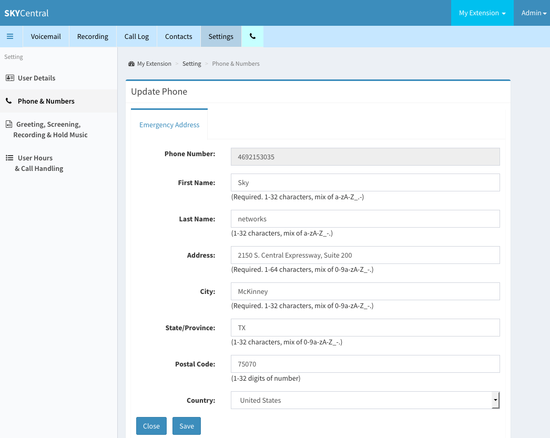
Task: Click the Phone Number label
Action: coord(190,154)
